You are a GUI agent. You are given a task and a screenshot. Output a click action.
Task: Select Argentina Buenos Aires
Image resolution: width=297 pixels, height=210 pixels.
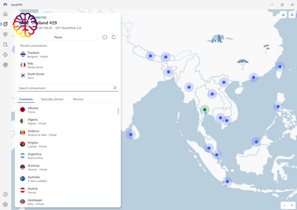[68, 156]
